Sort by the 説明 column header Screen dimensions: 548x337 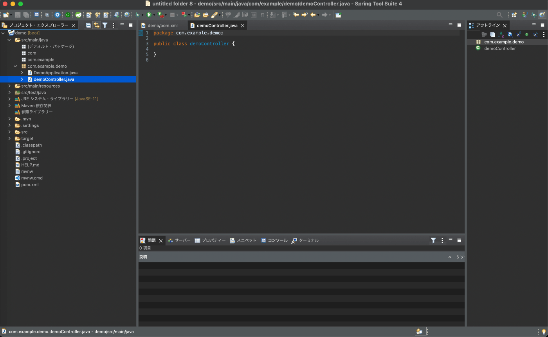[296, 257]
